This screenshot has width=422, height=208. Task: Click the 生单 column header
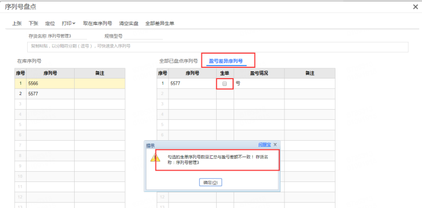(225, 73)
